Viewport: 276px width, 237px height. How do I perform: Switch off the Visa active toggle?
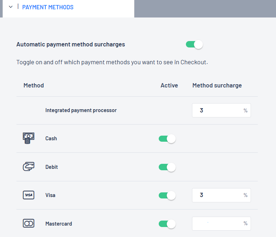167,195
